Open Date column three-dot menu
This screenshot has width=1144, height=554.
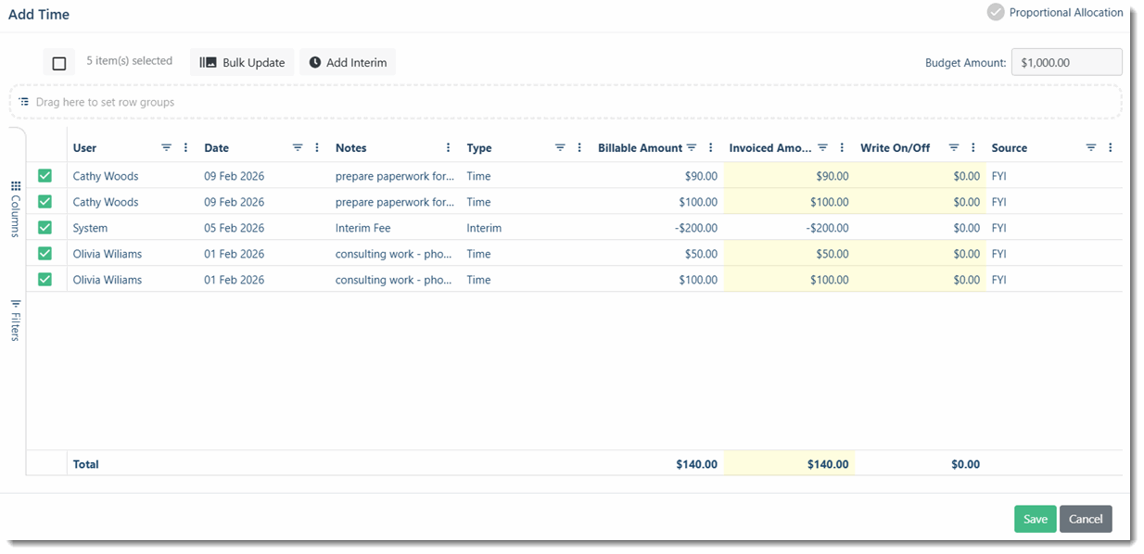(317, 148)
